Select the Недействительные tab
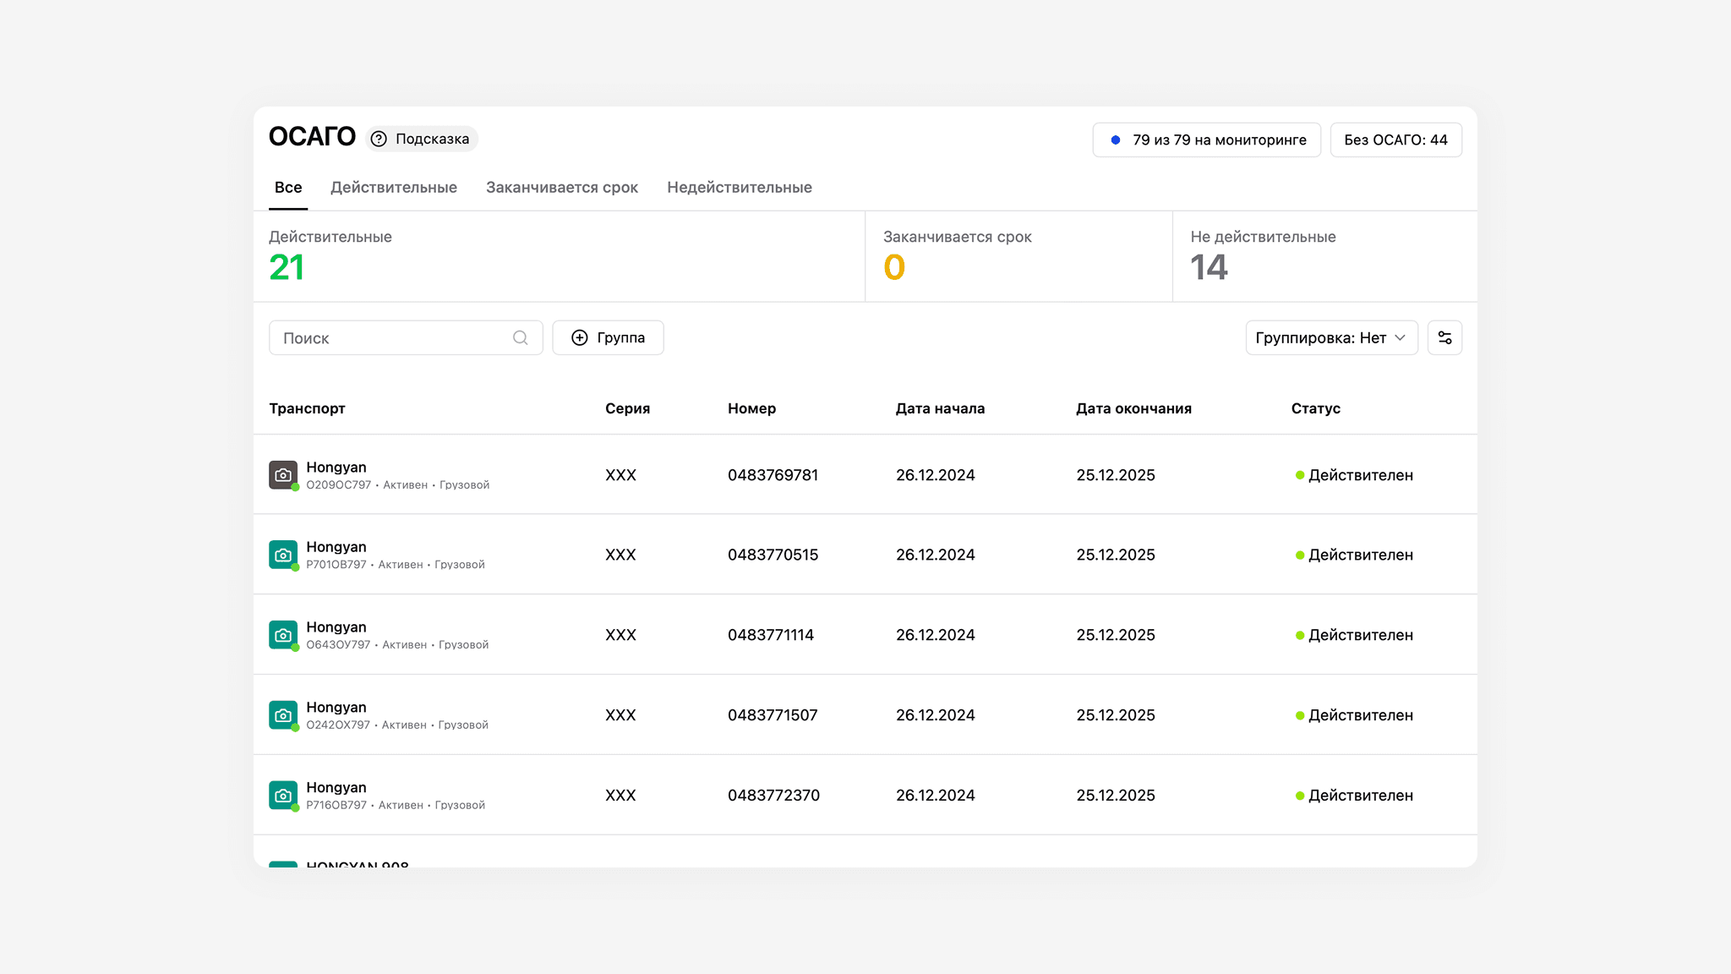Image resolution: width=1731 pixels, height=974 pixels. [739, 188]
